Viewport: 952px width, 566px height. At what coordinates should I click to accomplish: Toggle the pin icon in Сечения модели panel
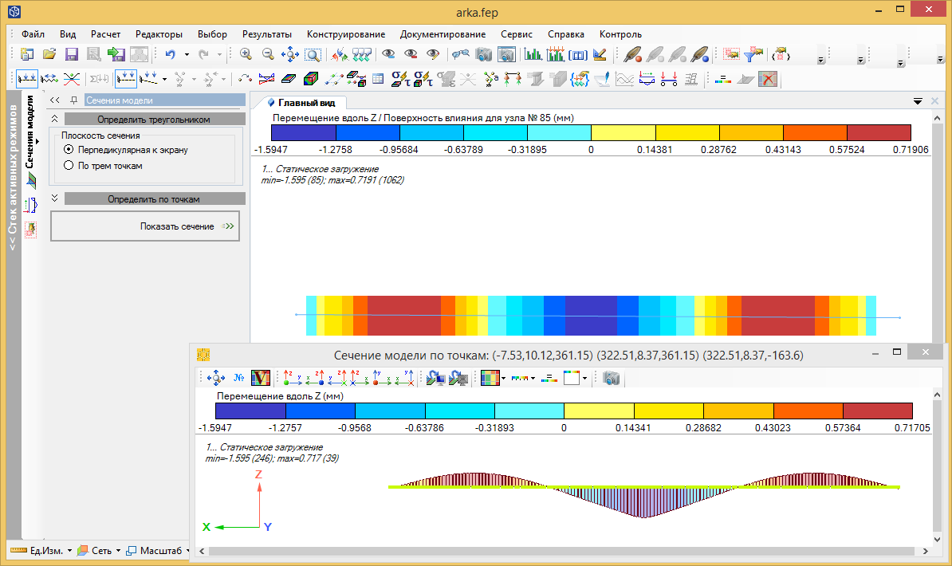(x=73, y=100)
